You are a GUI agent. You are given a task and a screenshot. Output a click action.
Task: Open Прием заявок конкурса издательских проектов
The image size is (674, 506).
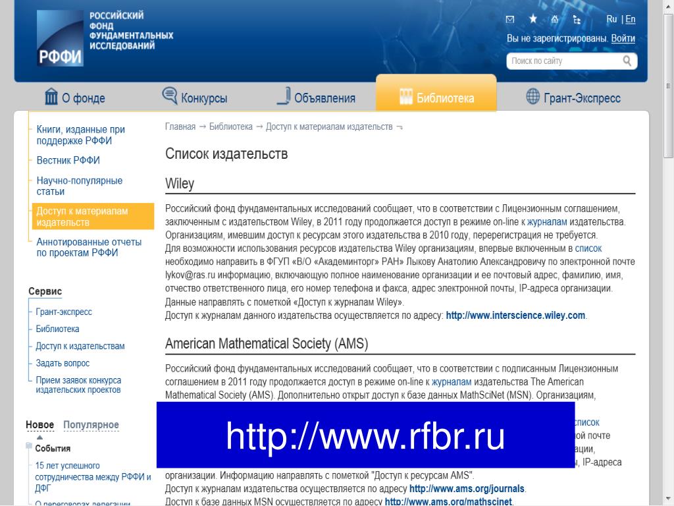point(78,385)
